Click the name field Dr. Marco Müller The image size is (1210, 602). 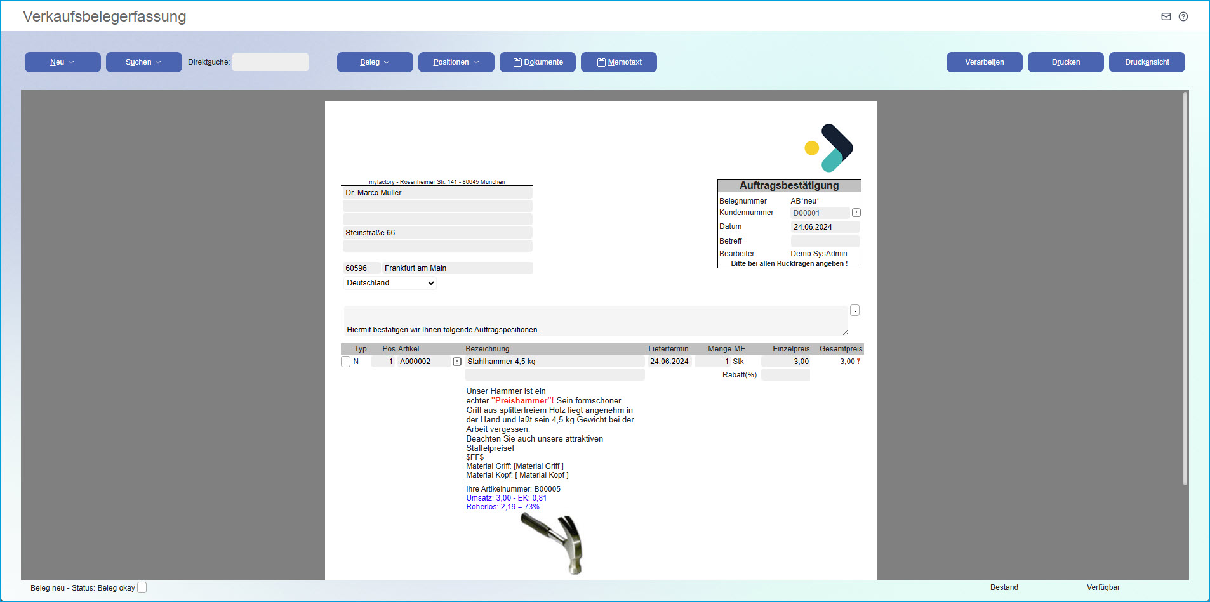click(437, 193)
